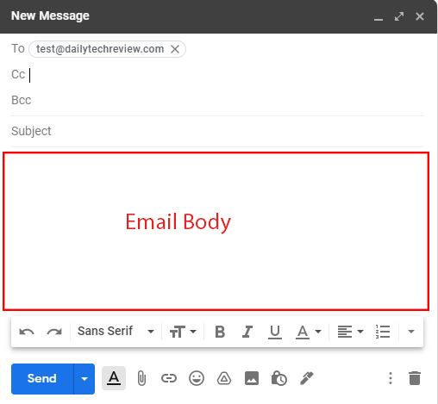Click the Undo arrow in formatting toolbar
Image resolution: width=438 pixels, height=404 pixels.
point(27,332)
